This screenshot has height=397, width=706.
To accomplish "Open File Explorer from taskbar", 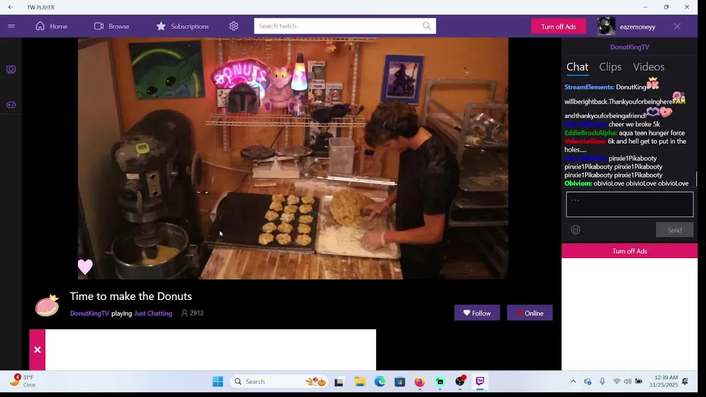I will click(x=360, y=382).
